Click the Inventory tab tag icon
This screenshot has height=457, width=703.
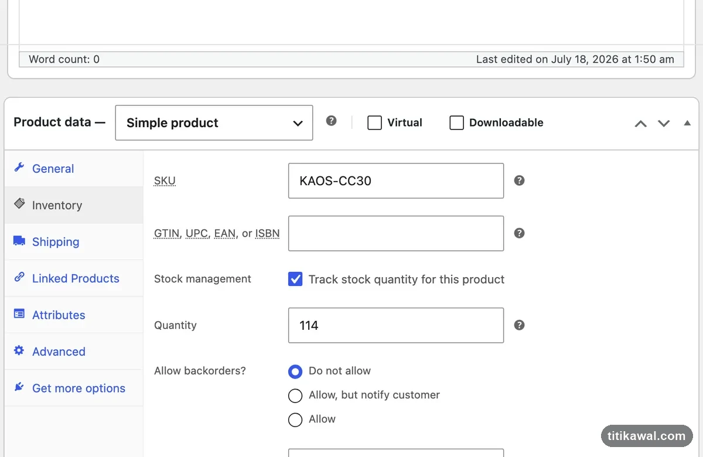(x=19, y=204)
